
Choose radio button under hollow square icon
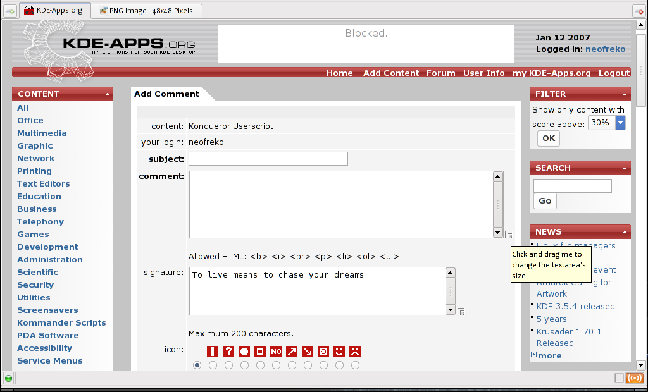point(260,365)
